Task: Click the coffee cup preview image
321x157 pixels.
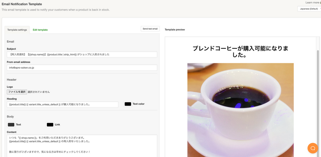Action: (x=240, y=110)
